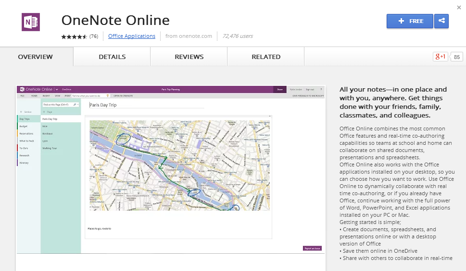The width and height of the screenshot is (466, 271).
Task: Open the DETAILS tab
Action: (112, 57)
